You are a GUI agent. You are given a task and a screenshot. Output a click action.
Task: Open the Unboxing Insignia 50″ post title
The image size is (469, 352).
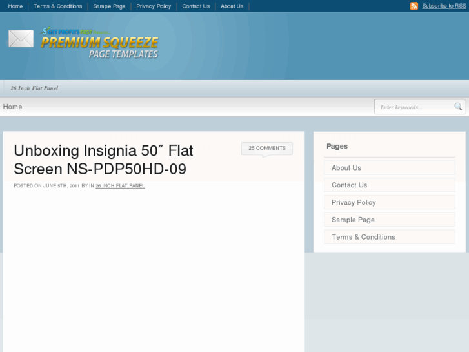point(103,160)
